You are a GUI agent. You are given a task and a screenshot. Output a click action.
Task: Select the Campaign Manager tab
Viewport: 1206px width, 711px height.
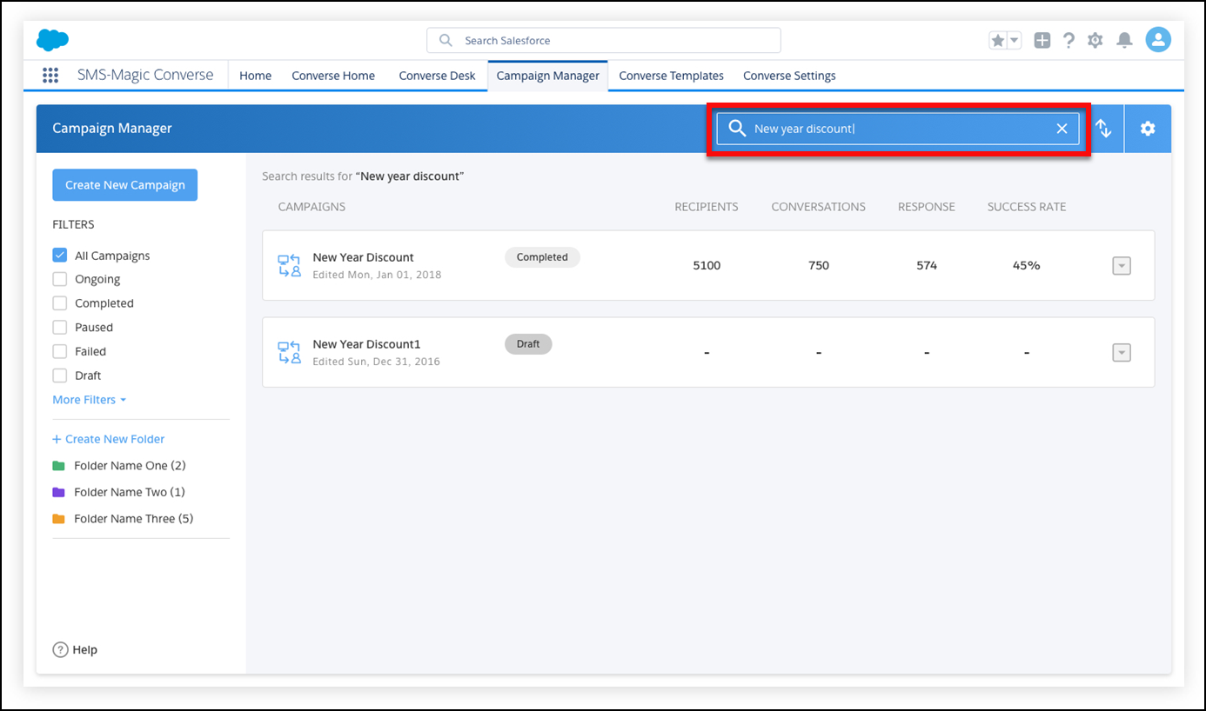pyautogui.click(x=547, y=76)
